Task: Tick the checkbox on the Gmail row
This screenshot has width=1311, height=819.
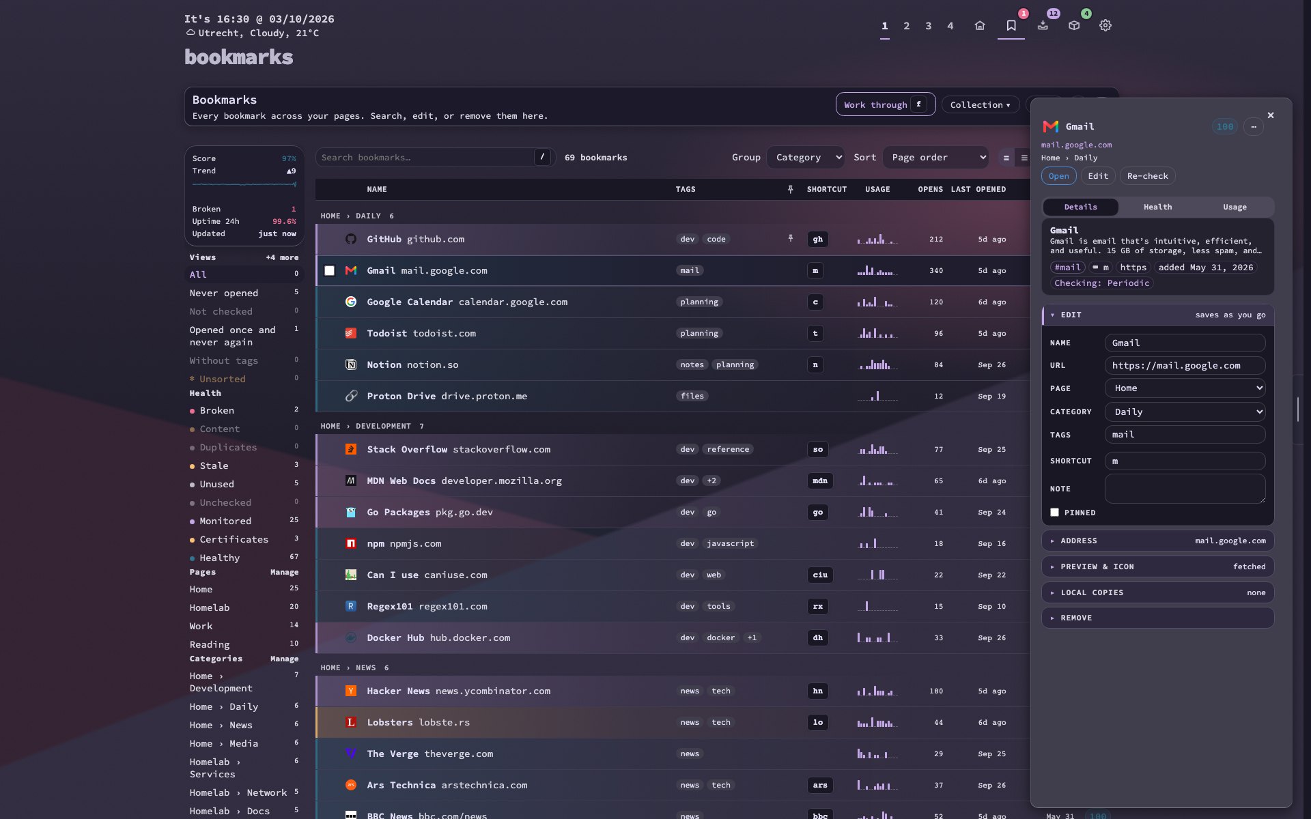Action: tap(329, 270)
